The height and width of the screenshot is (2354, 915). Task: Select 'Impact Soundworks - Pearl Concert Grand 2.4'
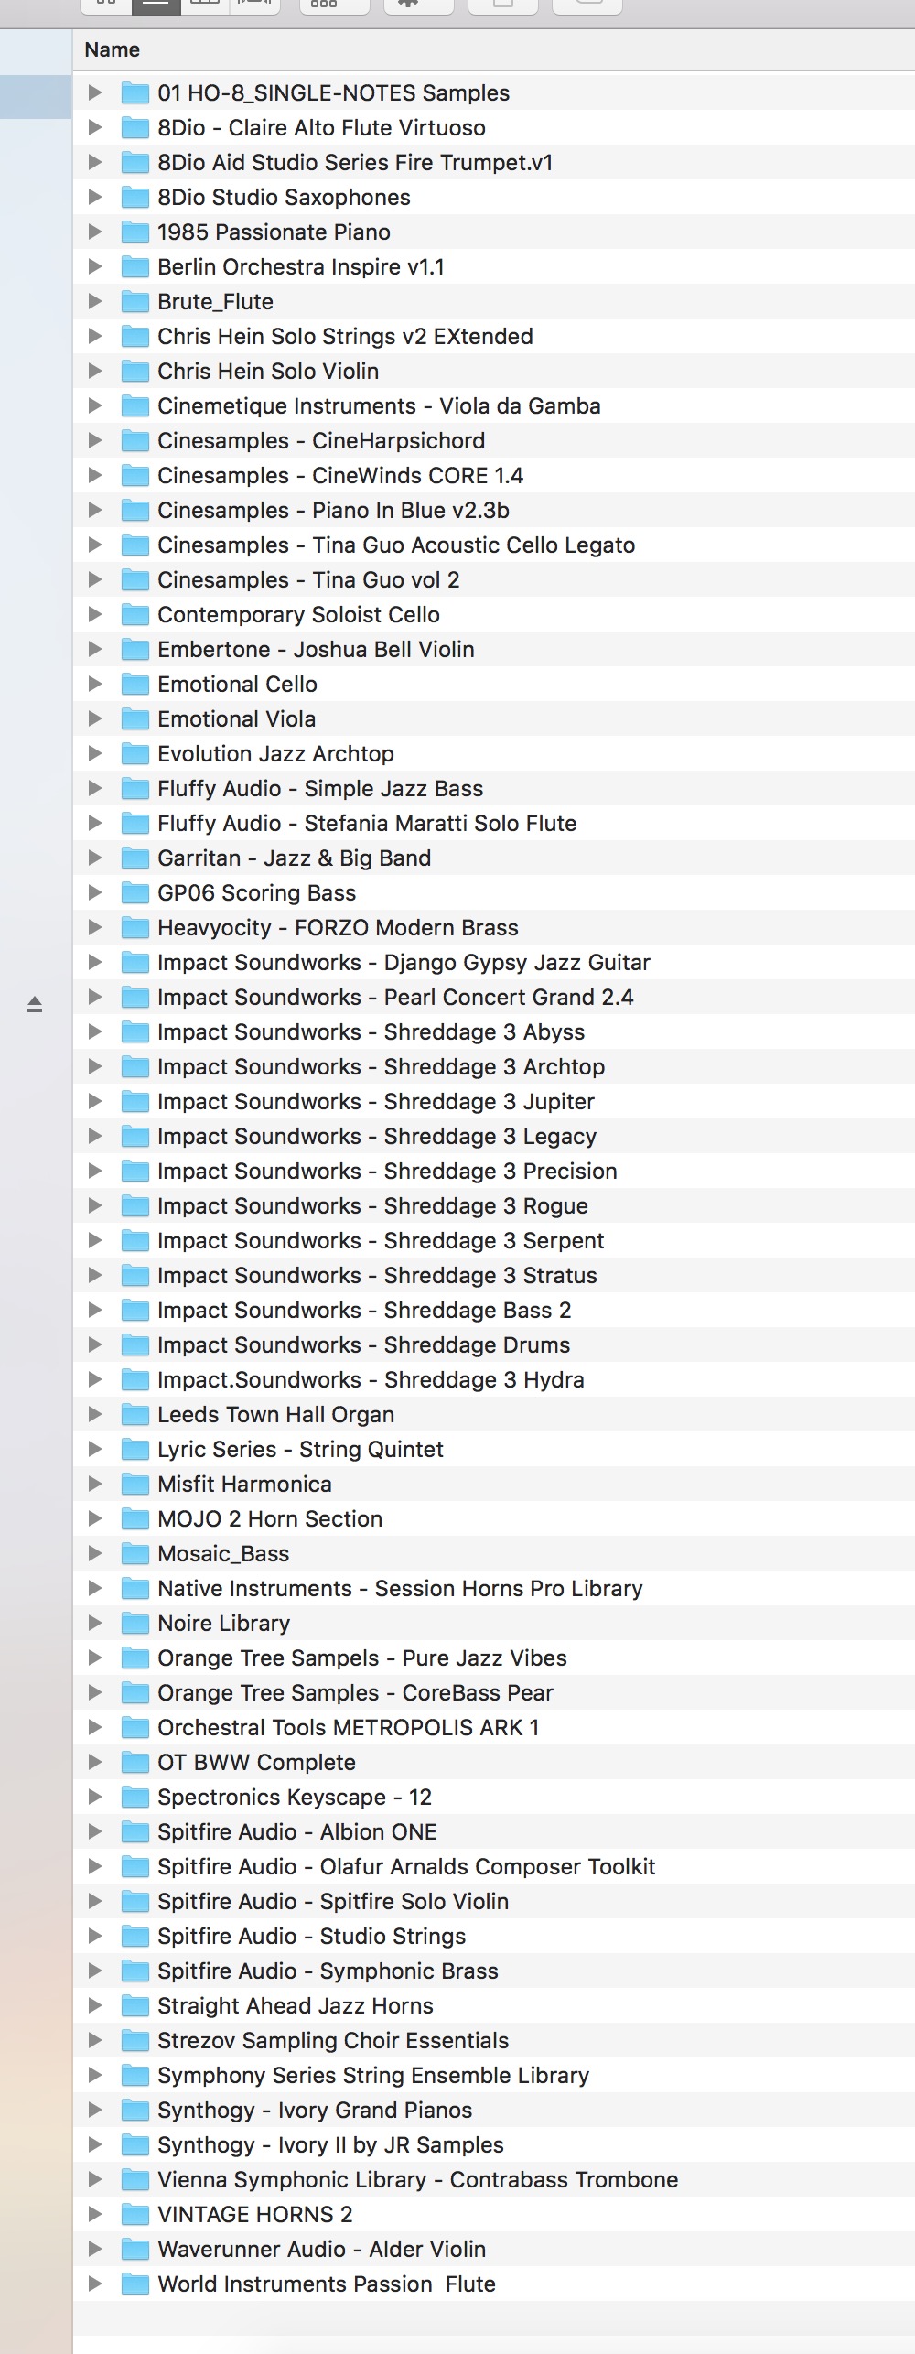coord(494,997)
